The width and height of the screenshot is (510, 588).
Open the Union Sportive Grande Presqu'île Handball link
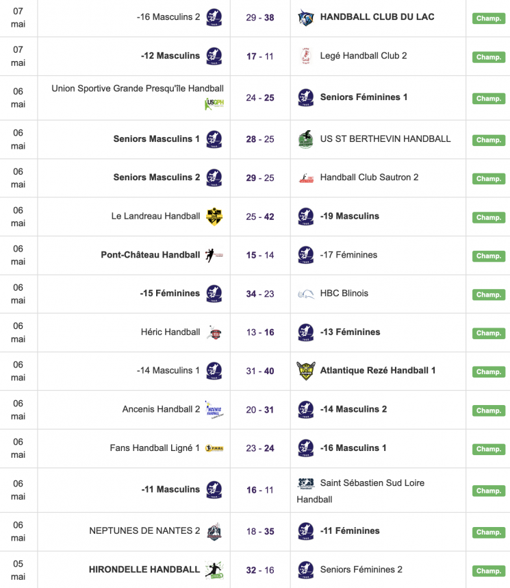coord(138,88)
